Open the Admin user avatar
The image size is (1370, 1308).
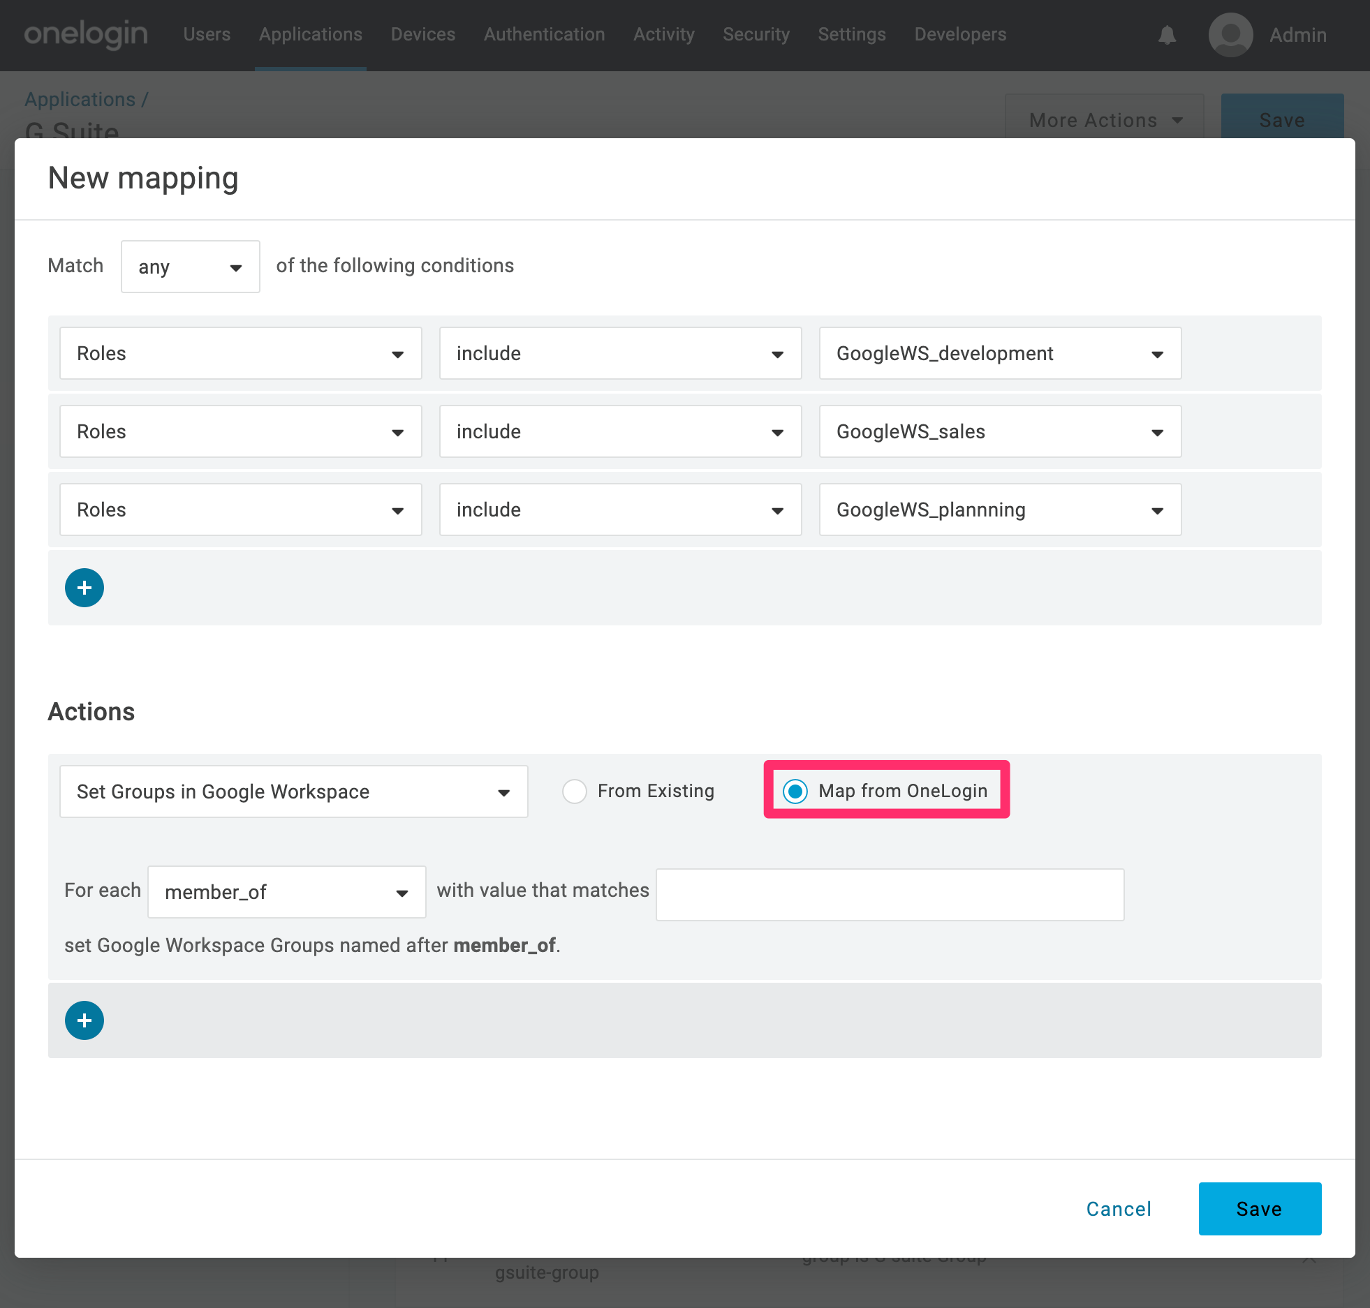tap(1230, 35)
